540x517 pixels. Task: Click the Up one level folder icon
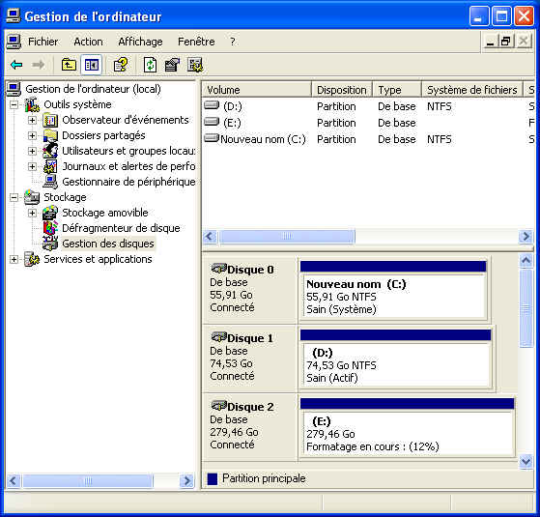tap(69, 65)
